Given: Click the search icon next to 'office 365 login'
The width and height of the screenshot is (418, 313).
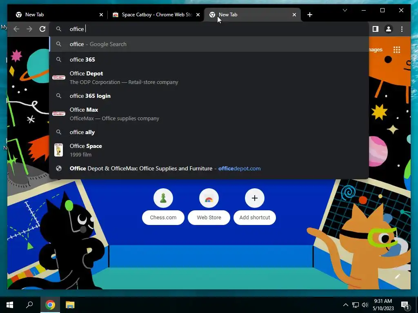Looking at the screenshot, I should tap(59, 96).
